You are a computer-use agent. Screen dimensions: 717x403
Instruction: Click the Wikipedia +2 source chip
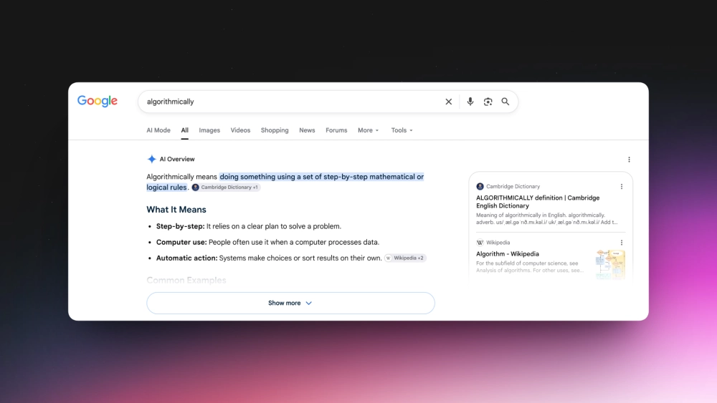click(x=405, y=258)
